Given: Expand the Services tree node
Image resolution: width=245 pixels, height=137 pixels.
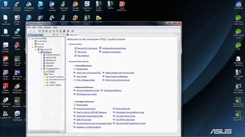Looking at the screenshot, I should pyautogui.click(x=33, y=44).
